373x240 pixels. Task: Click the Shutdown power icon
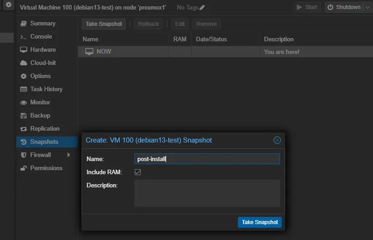pyautogui.click(x=330, y=7)
